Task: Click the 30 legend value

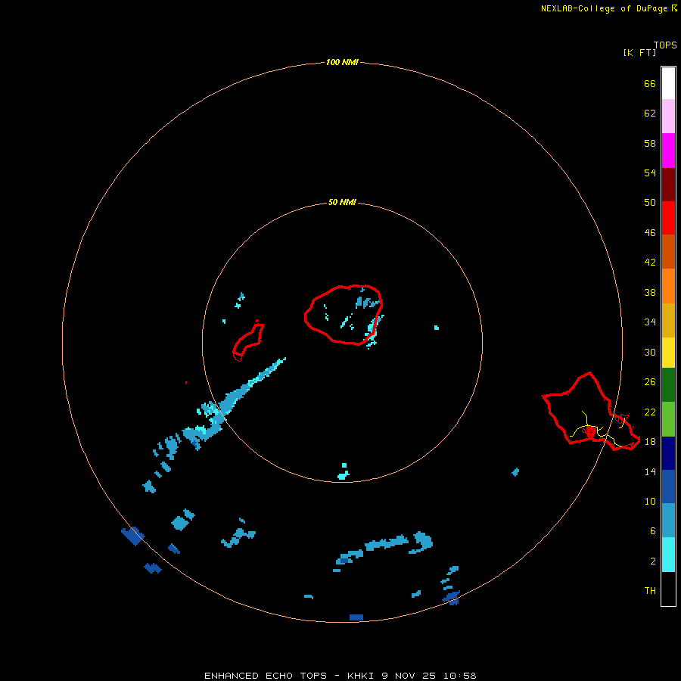Action: click(650, 352)
